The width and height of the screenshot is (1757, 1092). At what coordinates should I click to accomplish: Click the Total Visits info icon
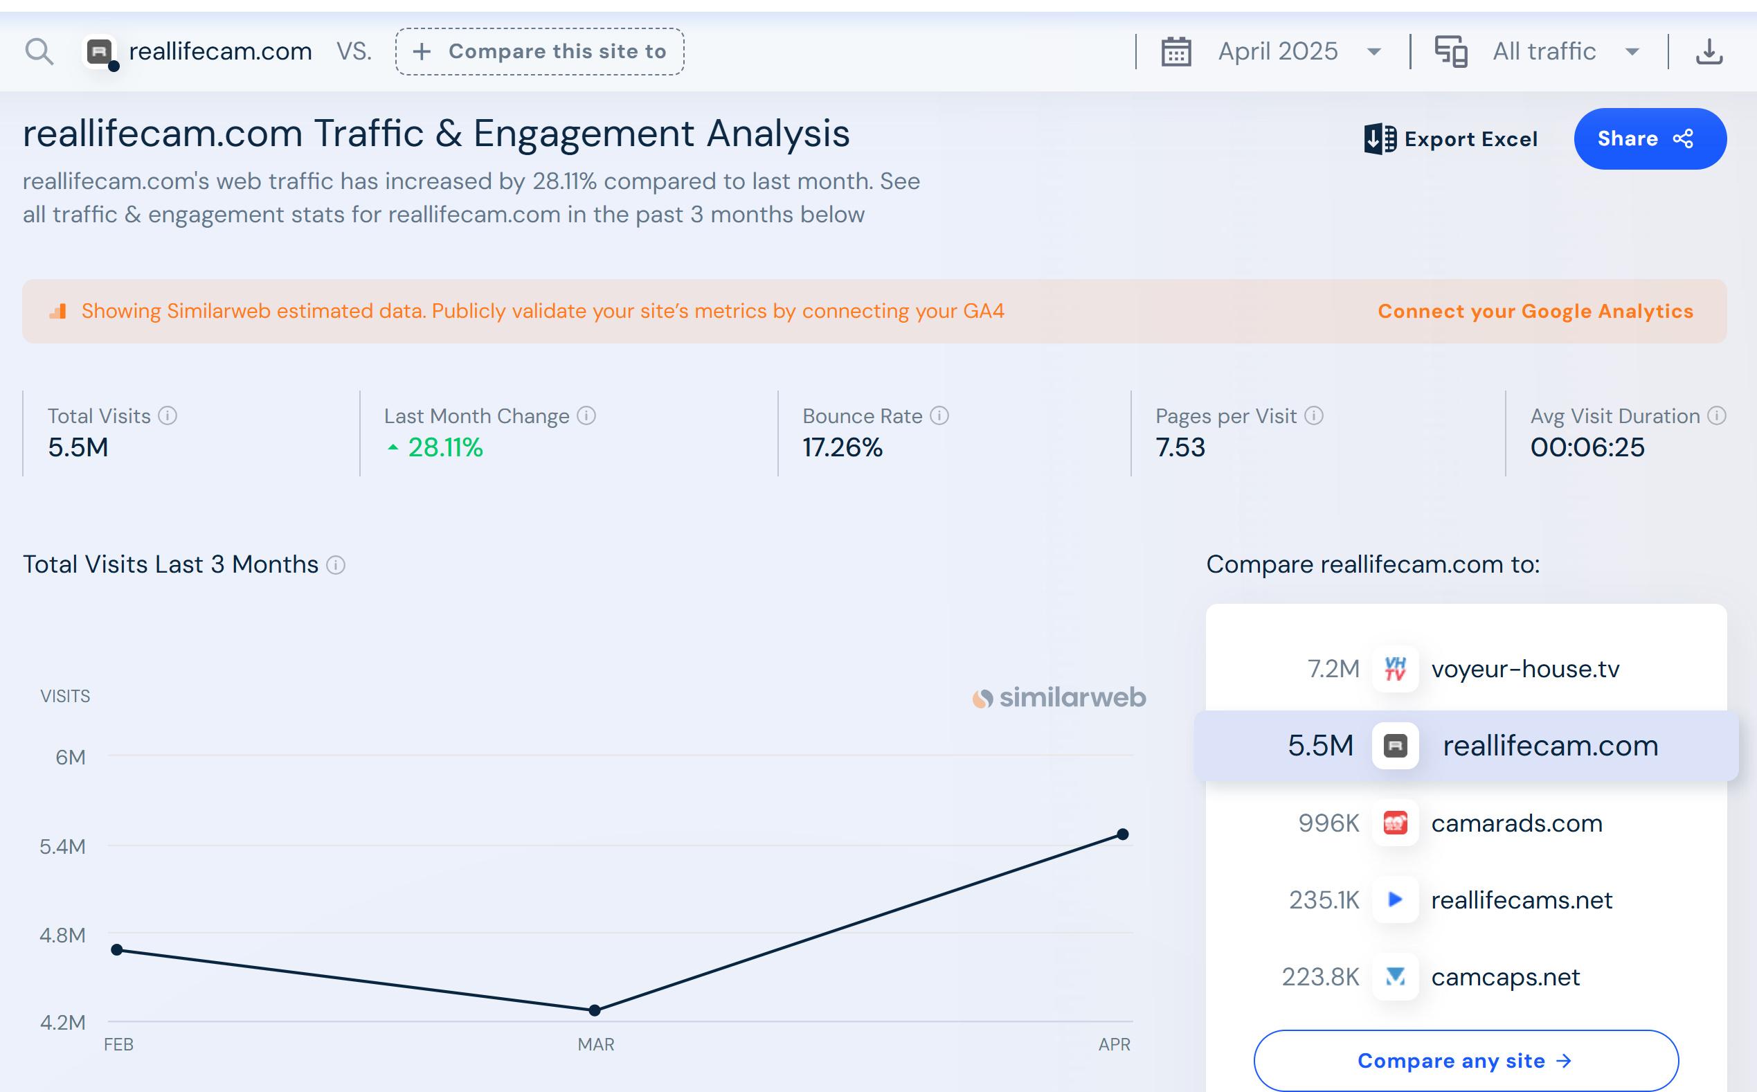coord(168,416)
